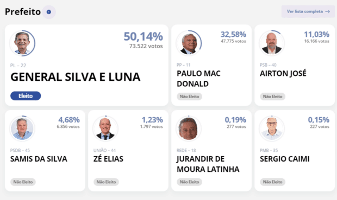Click the 50,14% vote percentage
337x200 pixels.
(x=143, y=36)
